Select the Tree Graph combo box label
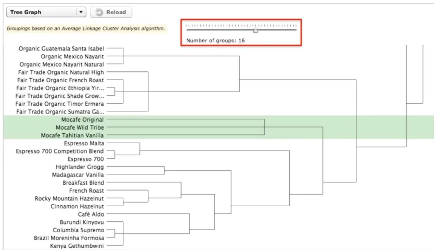Screen dimensions: 439x252 pyautogui.click(x=26, y=12)
